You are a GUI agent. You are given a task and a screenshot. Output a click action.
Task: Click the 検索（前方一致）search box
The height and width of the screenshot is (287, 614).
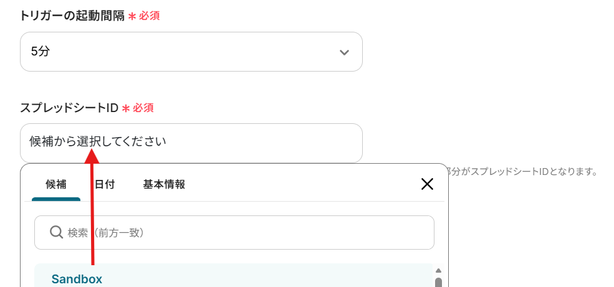(234, 233)
